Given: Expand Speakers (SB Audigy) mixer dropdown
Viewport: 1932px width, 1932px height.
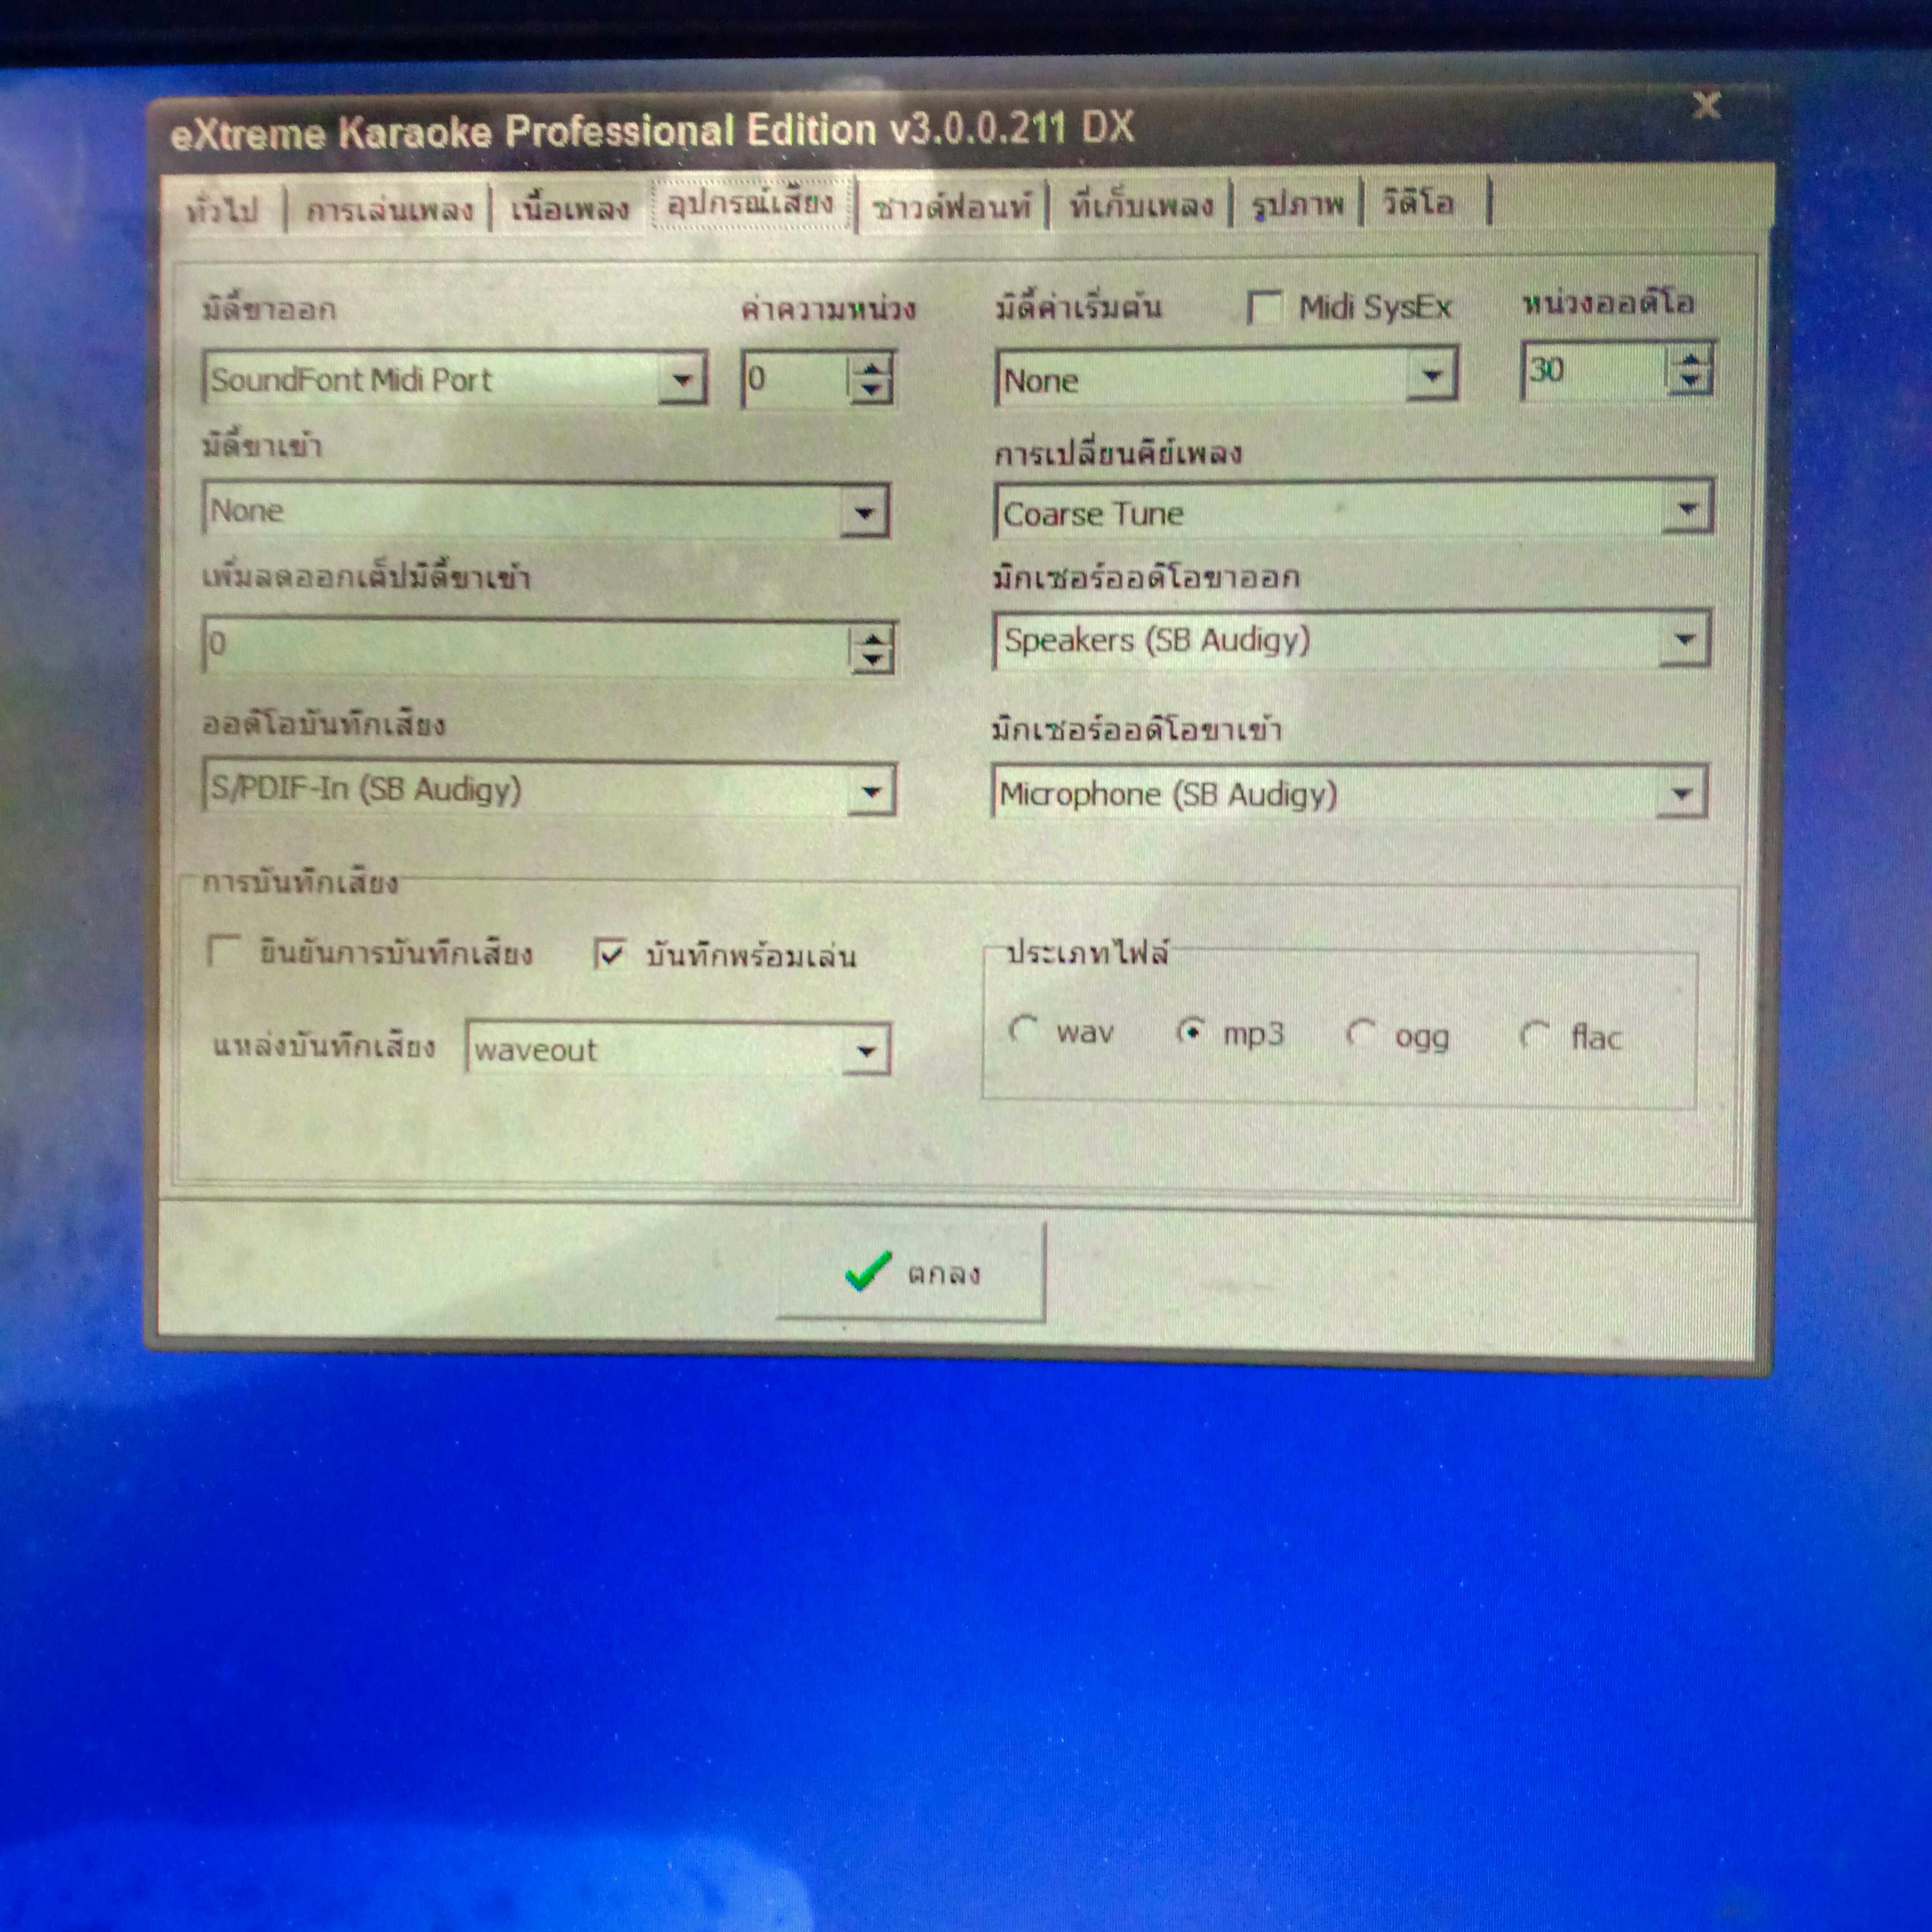Looking at the screenshot, I should coord(1685,639).
